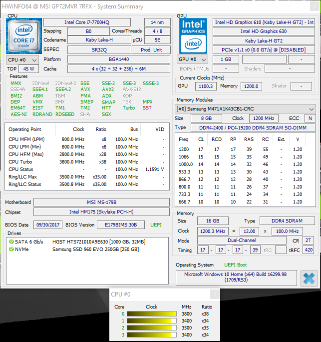Image resolution: width=321 pixels, height=342 pixels.
Task: Click the red SST feature label
Action: click(147, 107)
